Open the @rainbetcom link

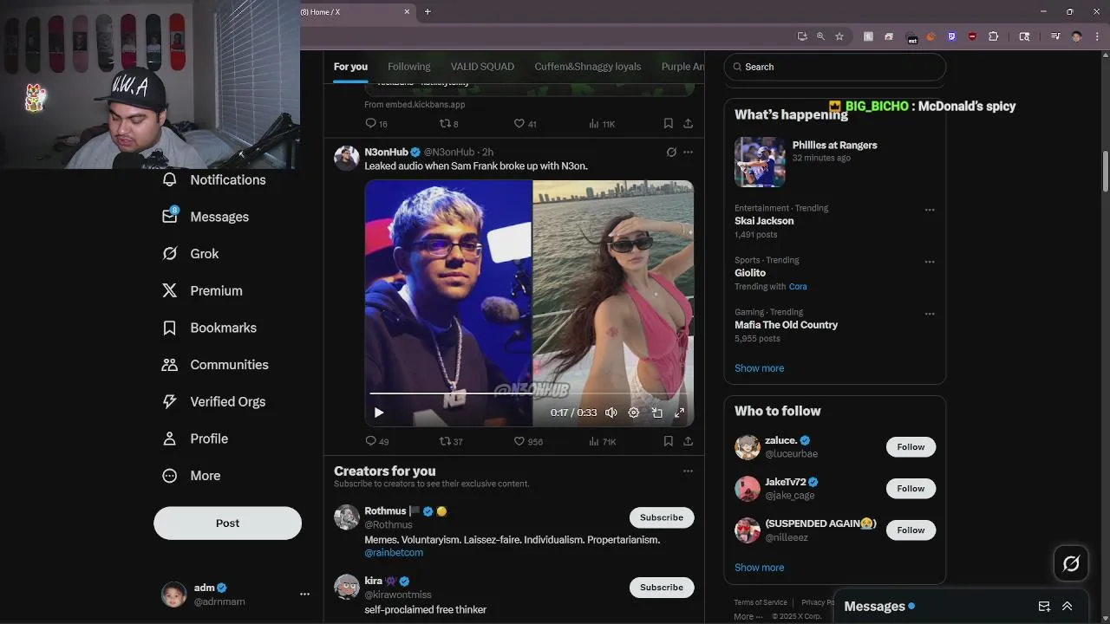[394, 553]
